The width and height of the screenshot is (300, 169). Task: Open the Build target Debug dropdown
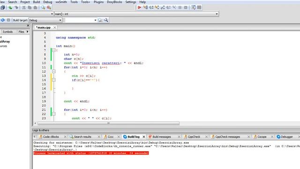click(60, 20)
